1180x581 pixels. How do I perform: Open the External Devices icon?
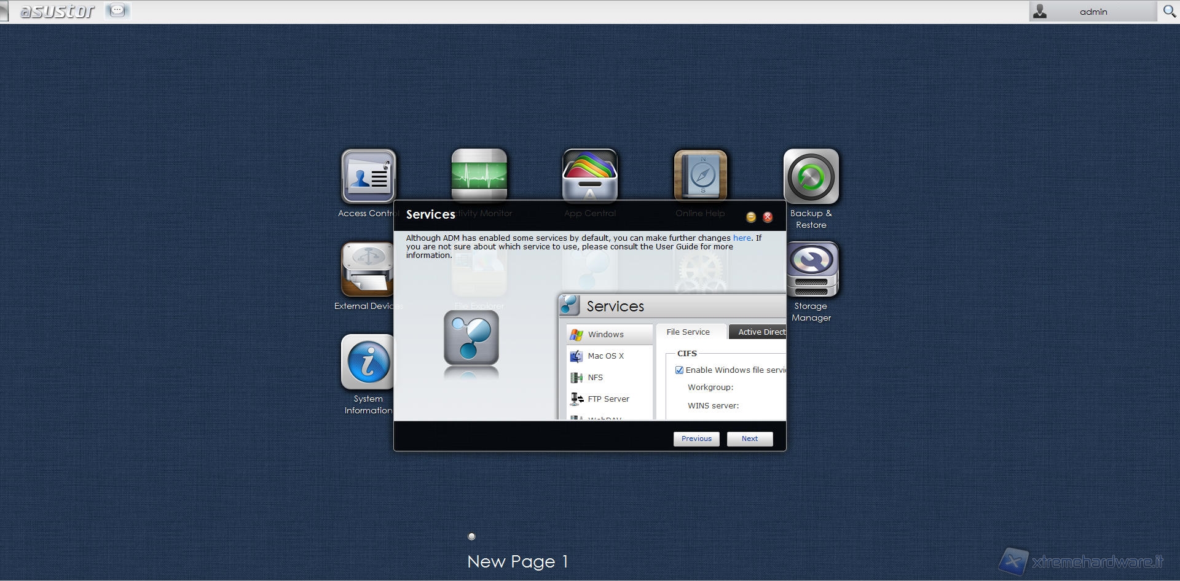[368, 270]
